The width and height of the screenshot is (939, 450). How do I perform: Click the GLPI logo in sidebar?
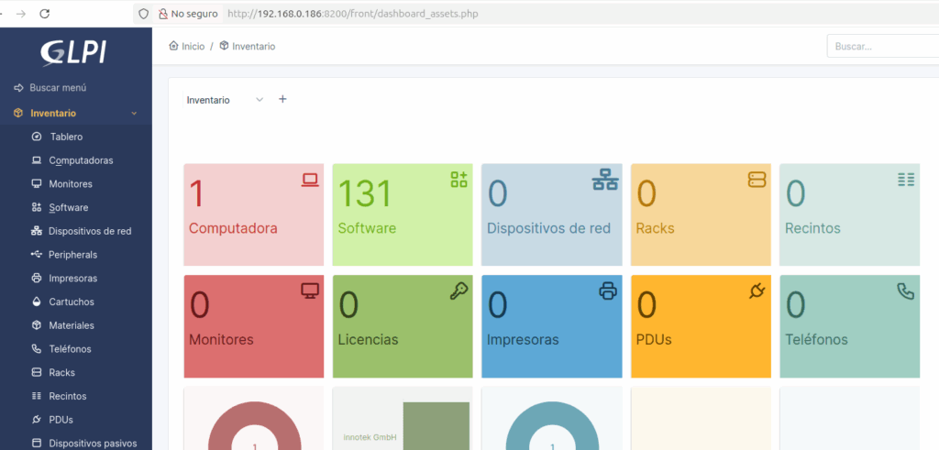coord(74,53)
